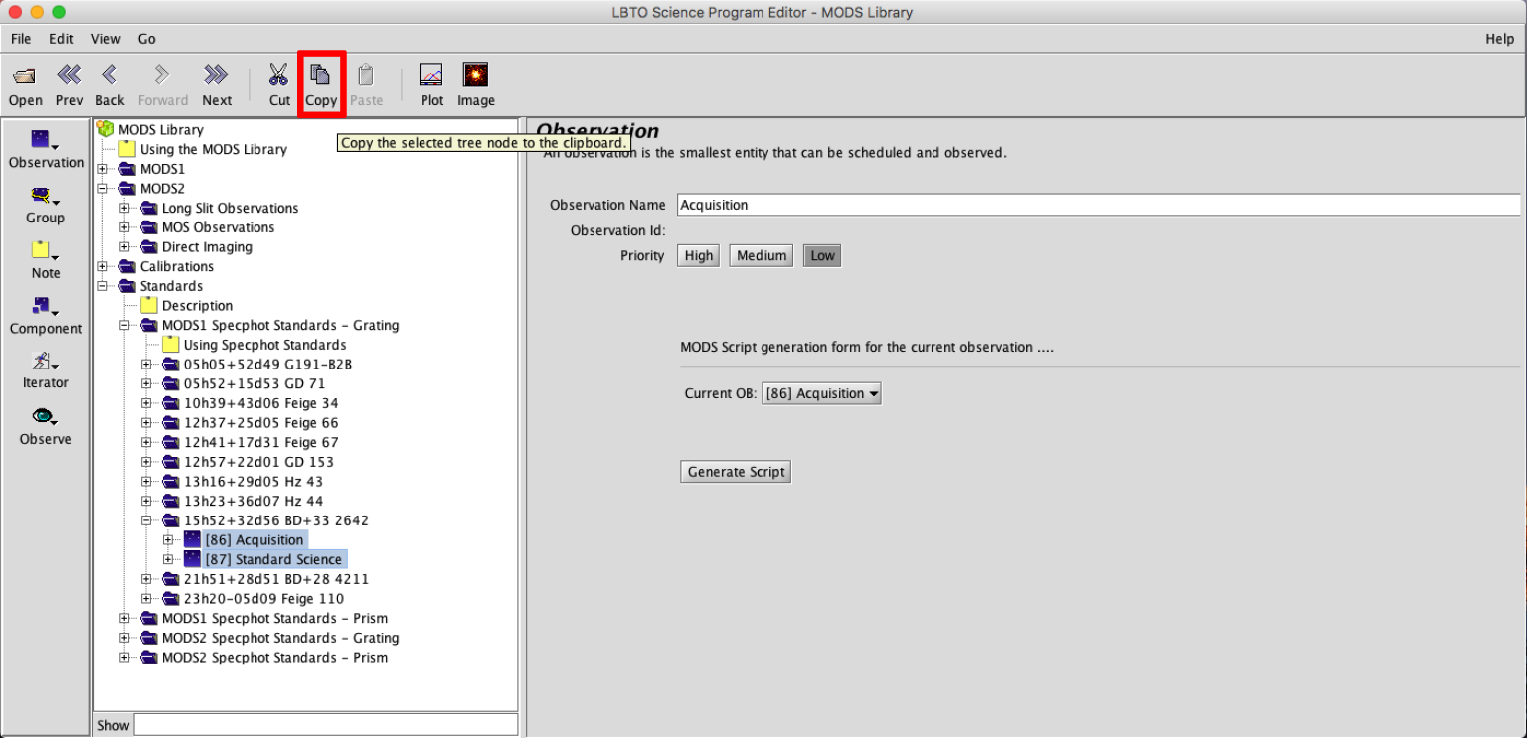1527x738 pixels.
Task: Click the Image toolbar icon
Action: pos(475,75)
